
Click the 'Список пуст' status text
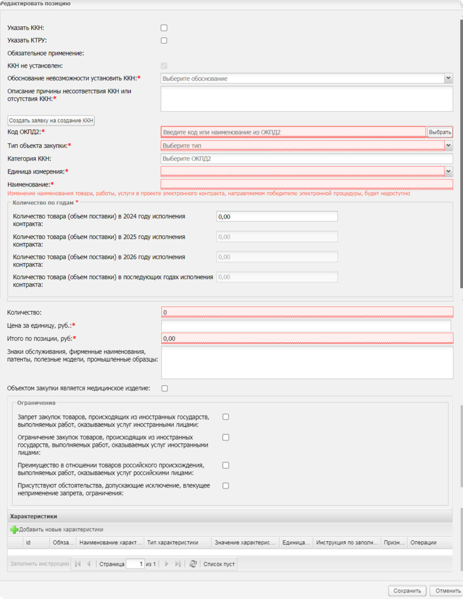click(x=219, y=564)
